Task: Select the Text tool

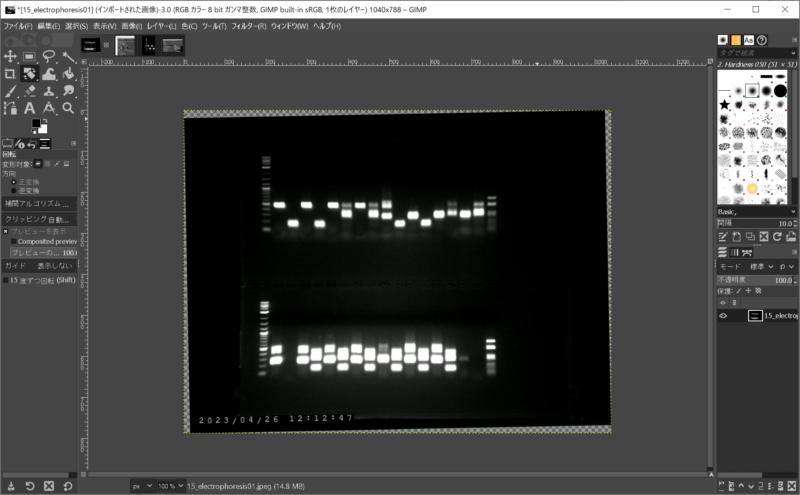Action: pyautogui.click(x=29, y=108)
